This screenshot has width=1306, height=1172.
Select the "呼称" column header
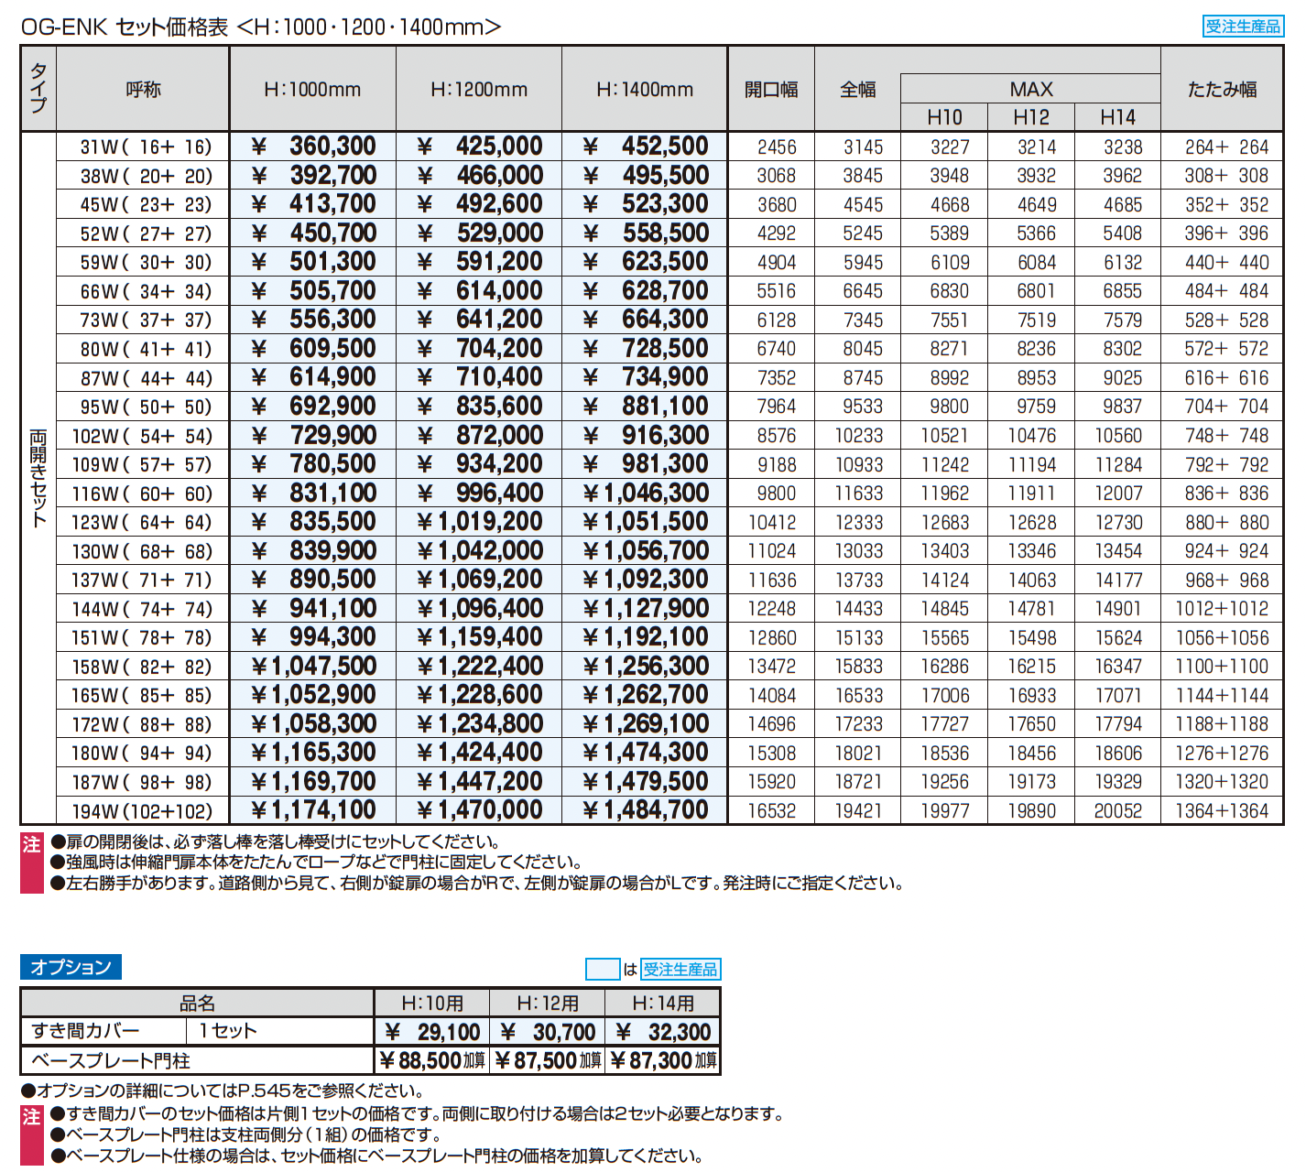pos(143,90)
